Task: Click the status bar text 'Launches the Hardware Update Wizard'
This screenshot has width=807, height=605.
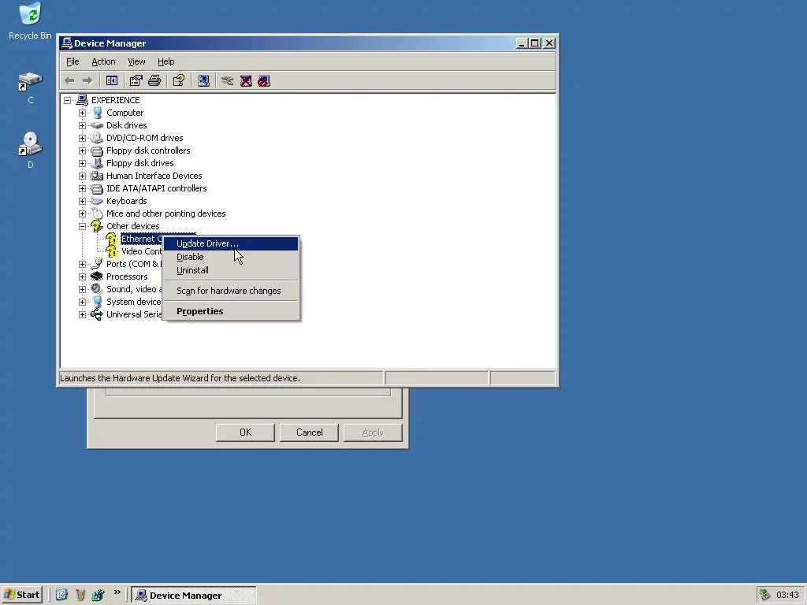Action: tap(180, 378)
